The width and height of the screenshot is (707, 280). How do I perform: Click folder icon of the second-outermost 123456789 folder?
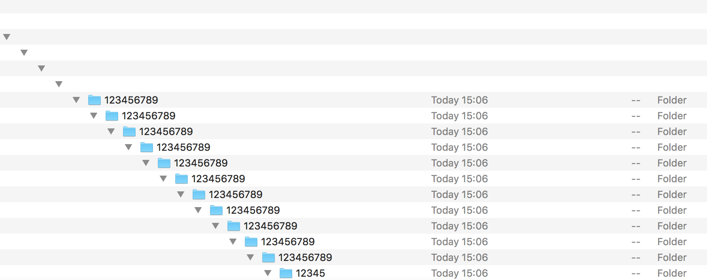112,116
